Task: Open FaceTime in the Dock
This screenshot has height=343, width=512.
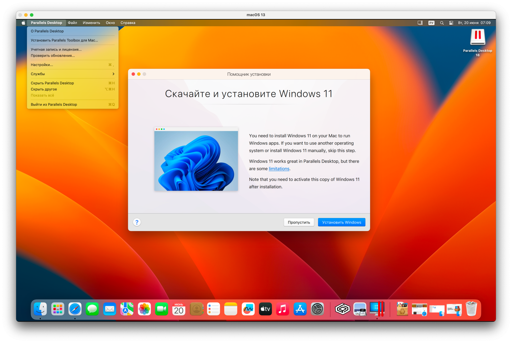Action: pyautogui.click(x=161, y=309)
